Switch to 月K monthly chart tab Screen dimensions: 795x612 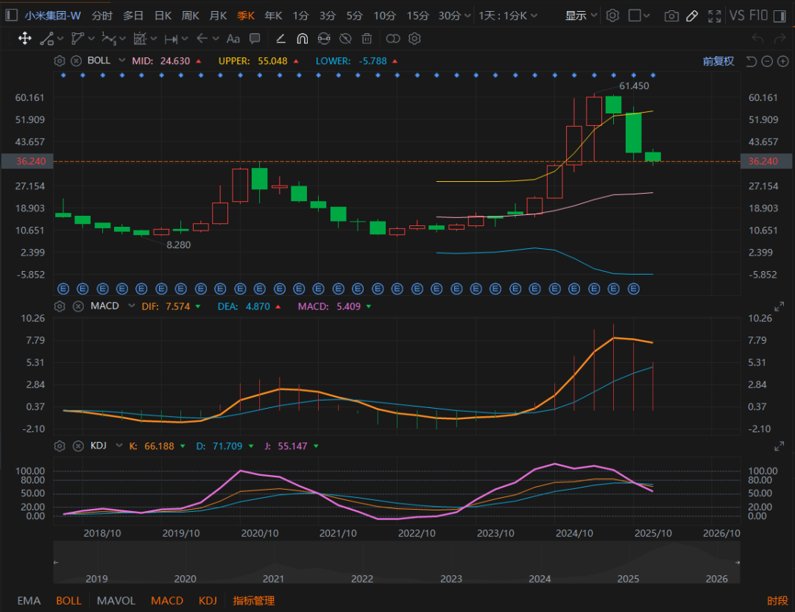218,15
